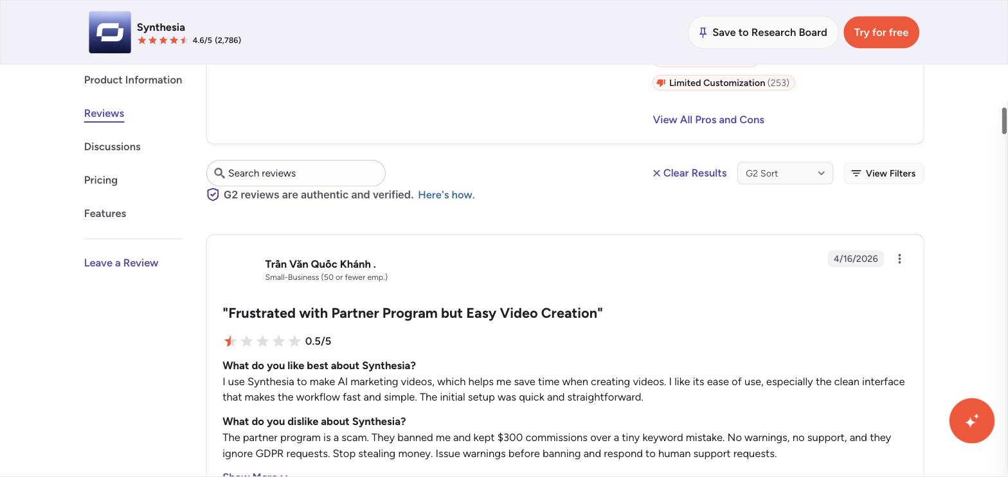Jump to the Pricing section
The width and height of the screenshot is (1008, 477).
(x=101, y=180)
